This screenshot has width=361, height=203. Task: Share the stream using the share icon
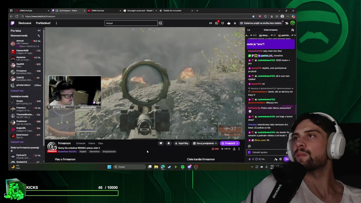(234, 149)
